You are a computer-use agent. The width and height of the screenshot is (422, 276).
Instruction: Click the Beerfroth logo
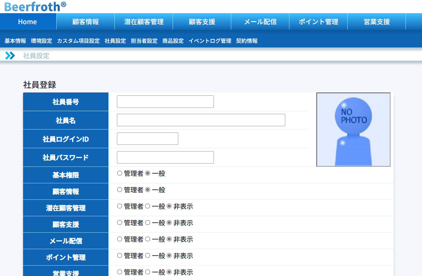pyautogui.click(x=35, y=7)
